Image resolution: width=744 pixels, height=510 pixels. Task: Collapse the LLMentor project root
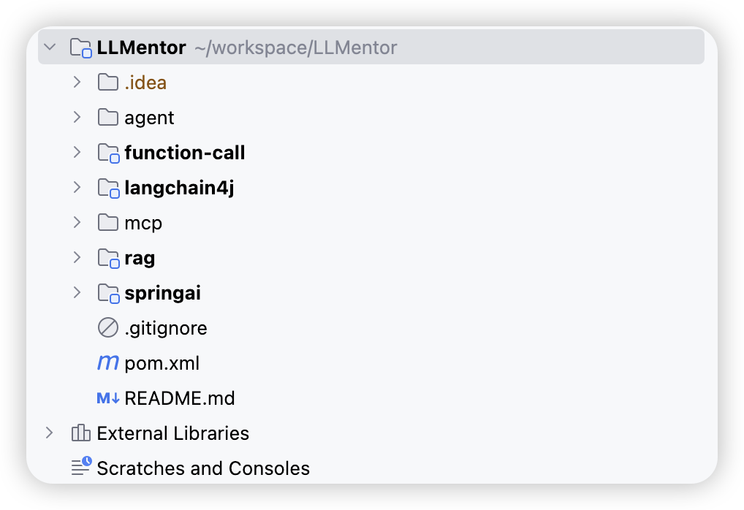50,47
